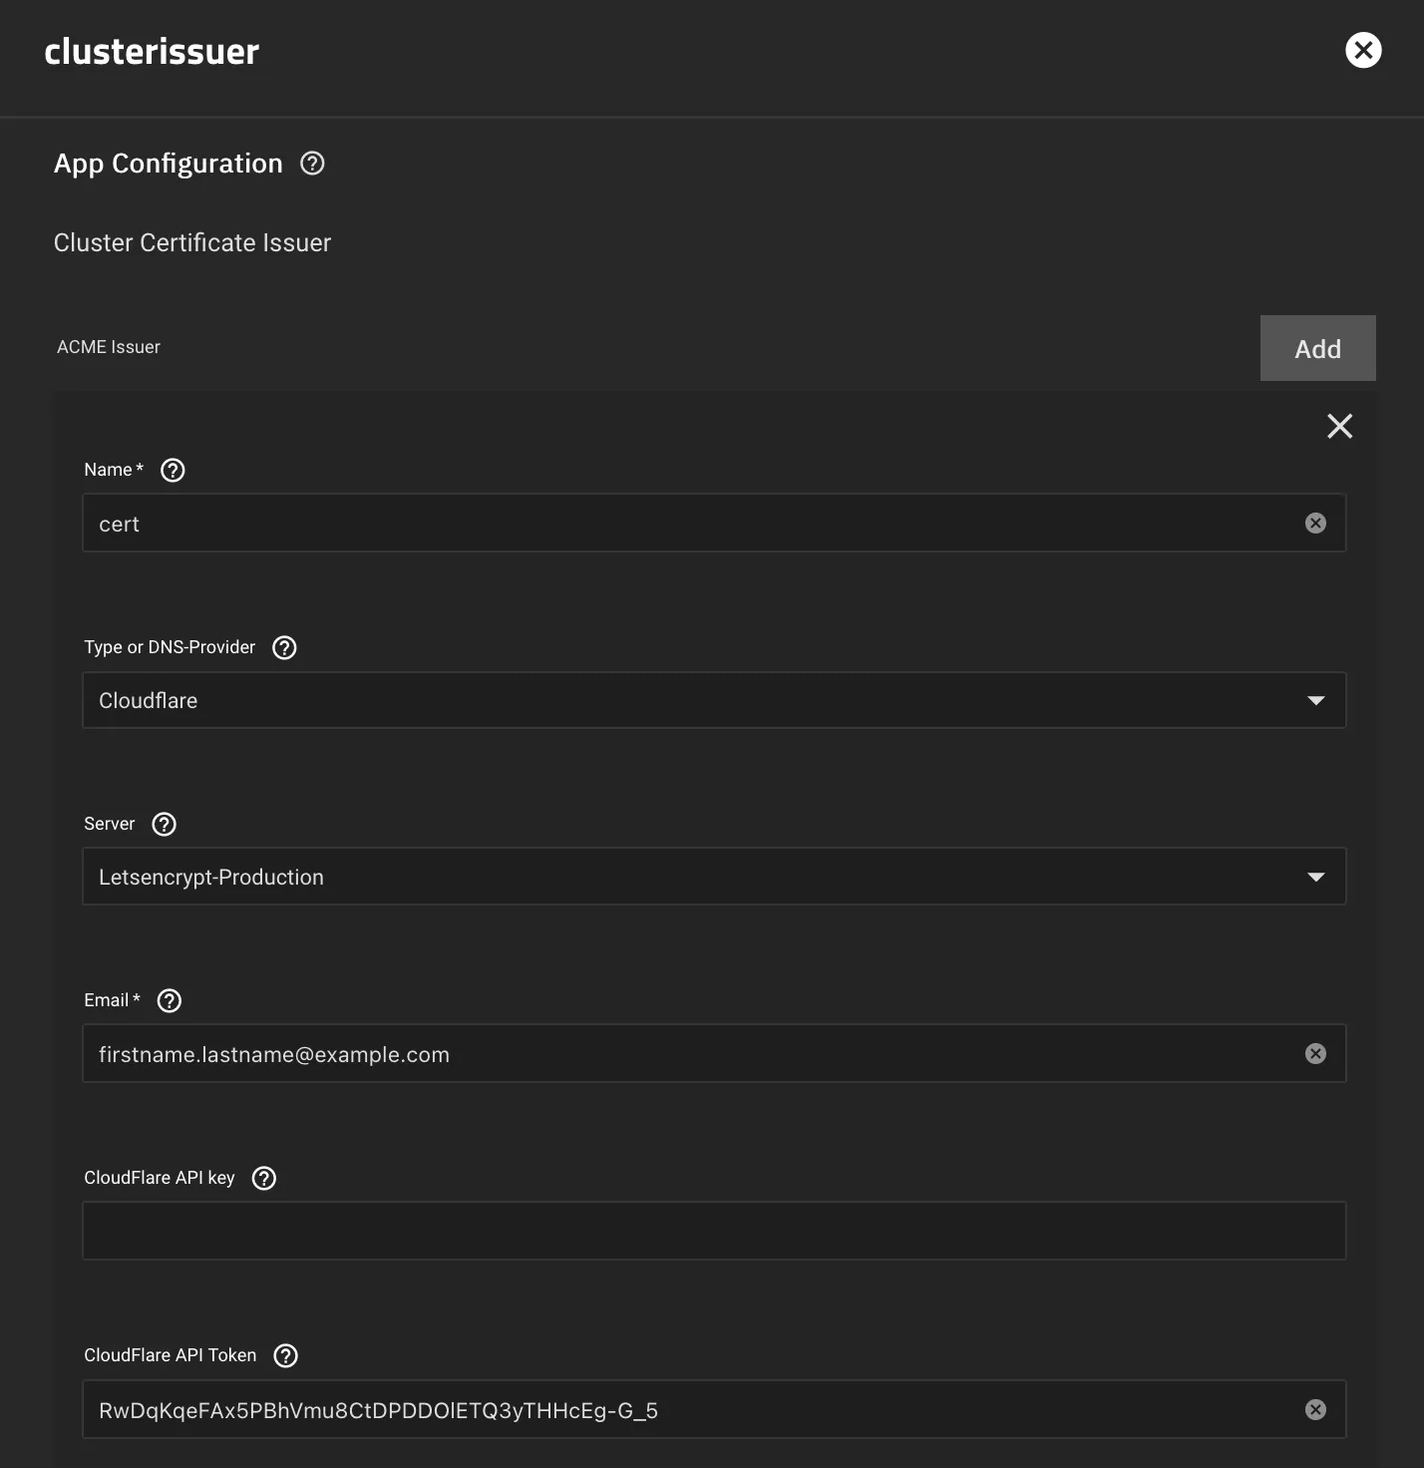Screen dimensions: 1424x1468
Task: Open help for CloudFlare API Token
Action: tap(284, 1355)
